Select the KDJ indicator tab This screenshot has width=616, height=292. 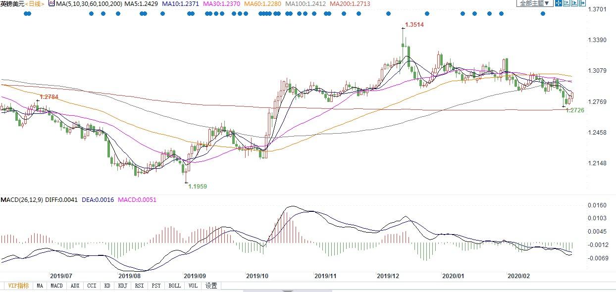click(123, 286)
